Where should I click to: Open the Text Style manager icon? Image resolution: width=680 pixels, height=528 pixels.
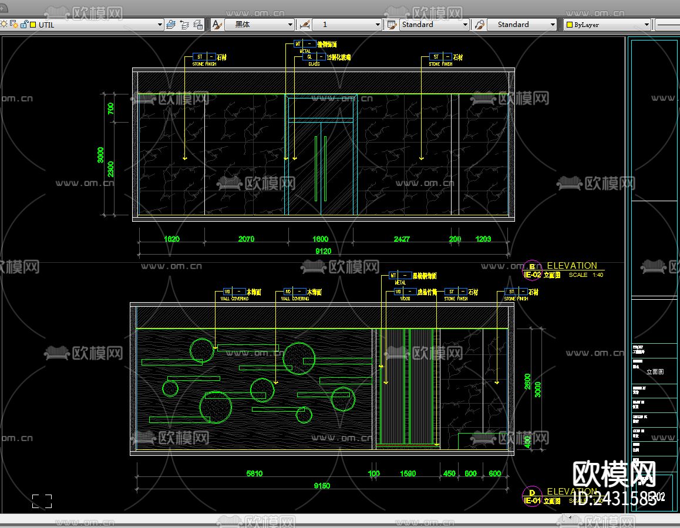217,25
